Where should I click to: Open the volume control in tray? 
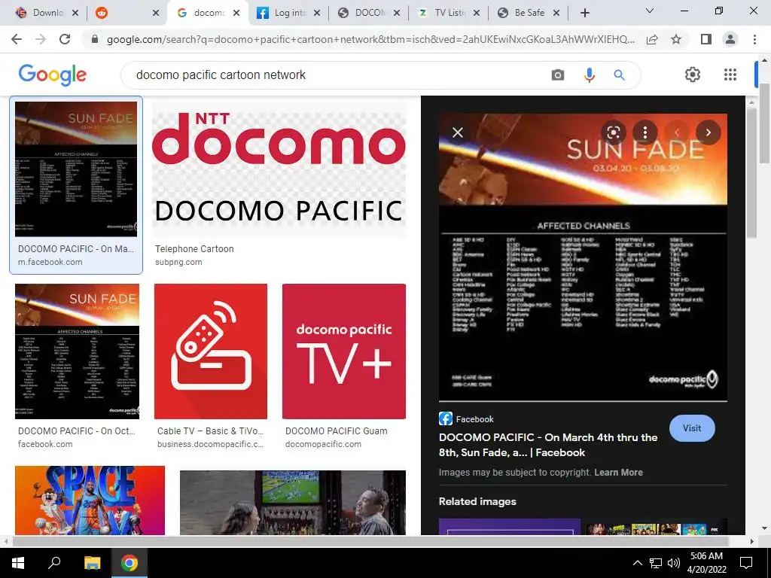tap(674, 563)
